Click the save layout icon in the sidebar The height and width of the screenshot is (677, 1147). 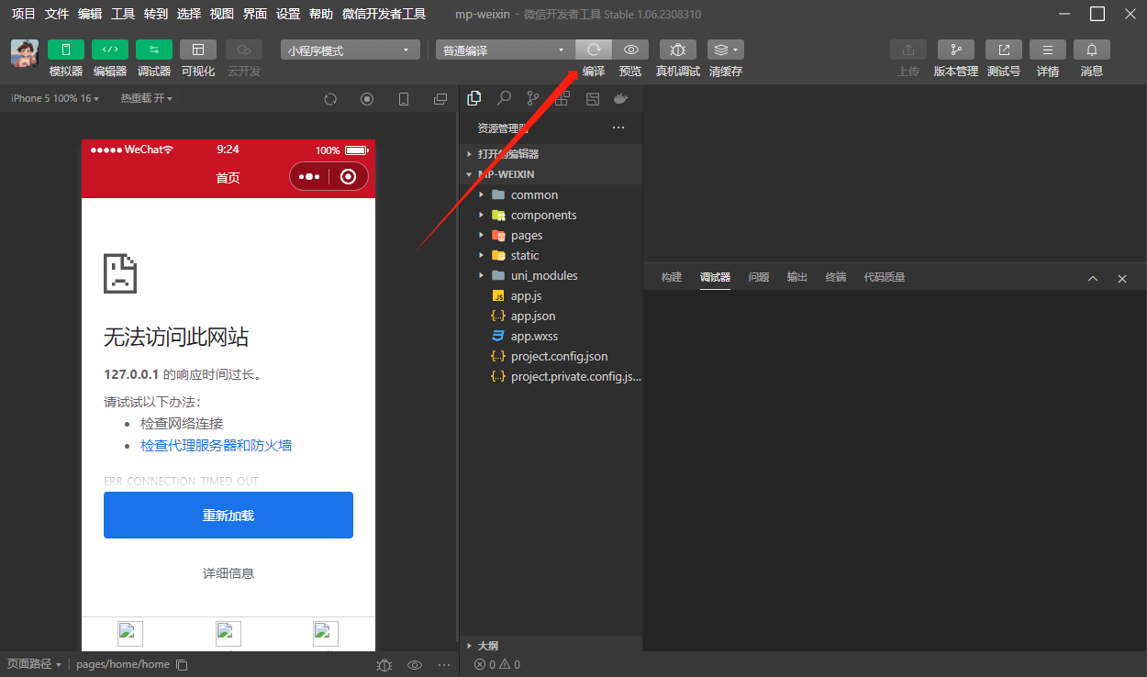(592, 98)
